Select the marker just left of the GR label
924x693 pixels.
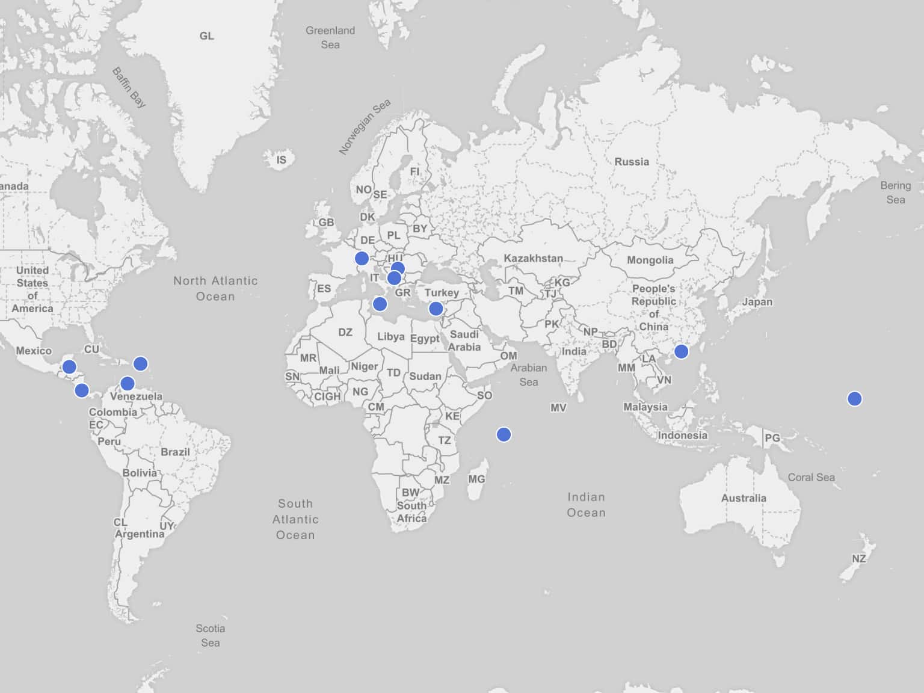pyautogui.click(x=394, y=278)
